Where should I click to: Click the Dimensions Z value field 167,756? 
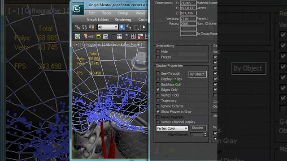(x=188, y=13)
